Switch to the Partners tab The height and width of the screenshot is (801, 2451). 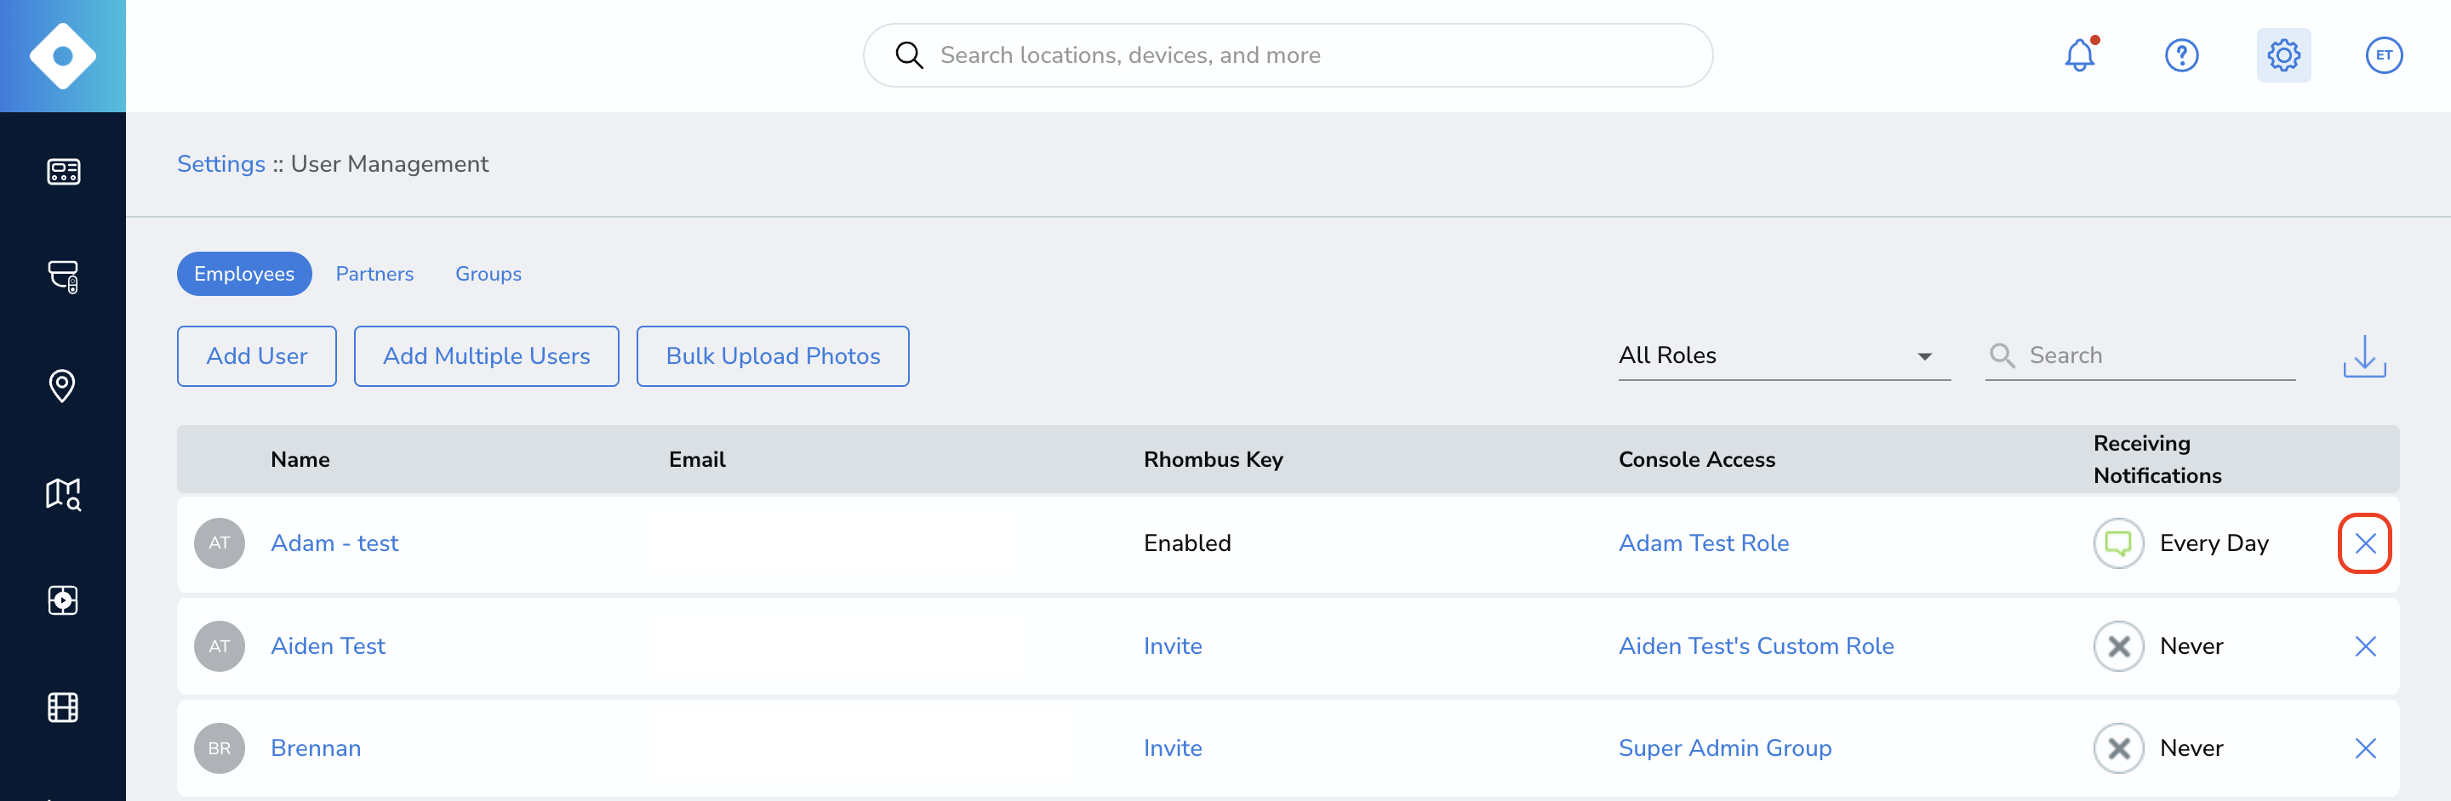click(x=374, y=274)
